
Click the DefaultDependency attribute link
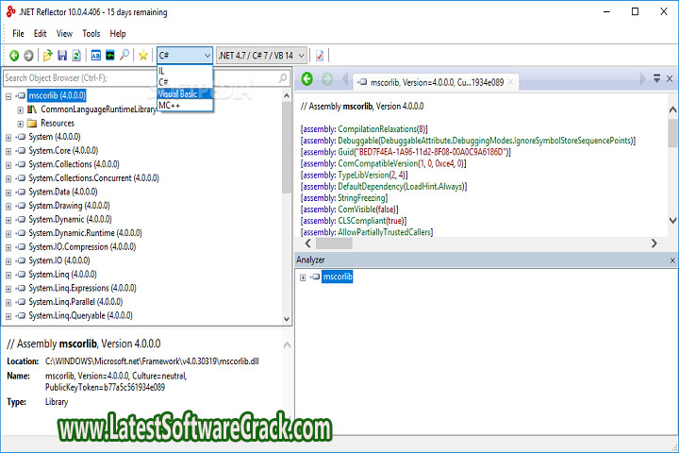point(371,187)
